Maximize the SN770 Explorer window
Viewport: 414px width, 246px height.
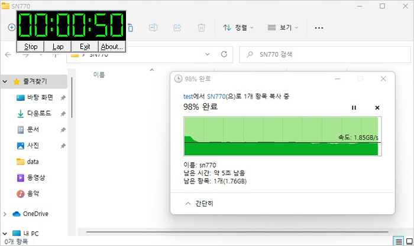coord(382,6)
